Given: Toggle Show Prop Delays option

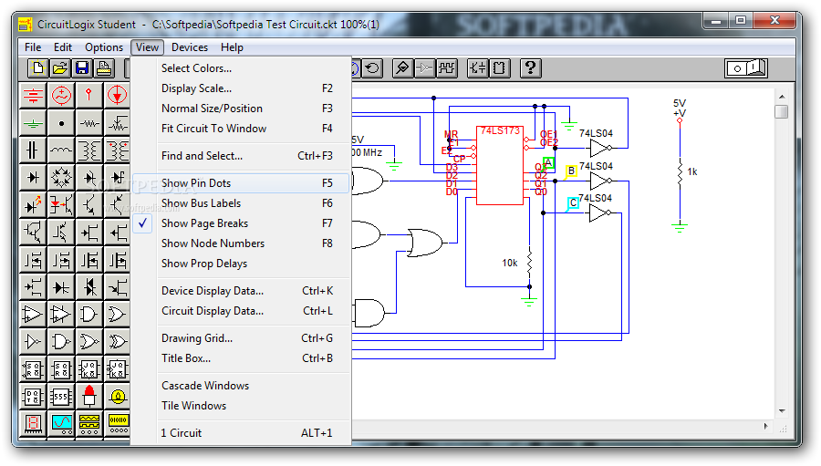Looking at the screenshot, I should click(x=240, y=264).
